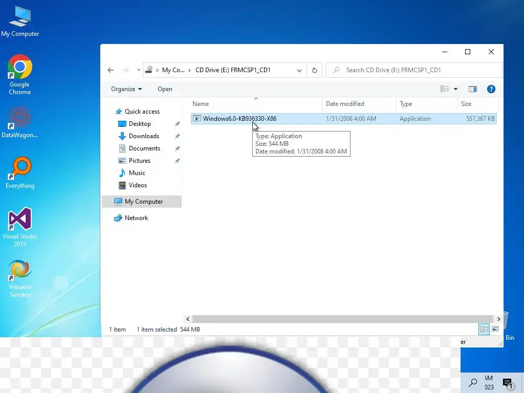Click the Open toolbar command

tap(165, 89)
